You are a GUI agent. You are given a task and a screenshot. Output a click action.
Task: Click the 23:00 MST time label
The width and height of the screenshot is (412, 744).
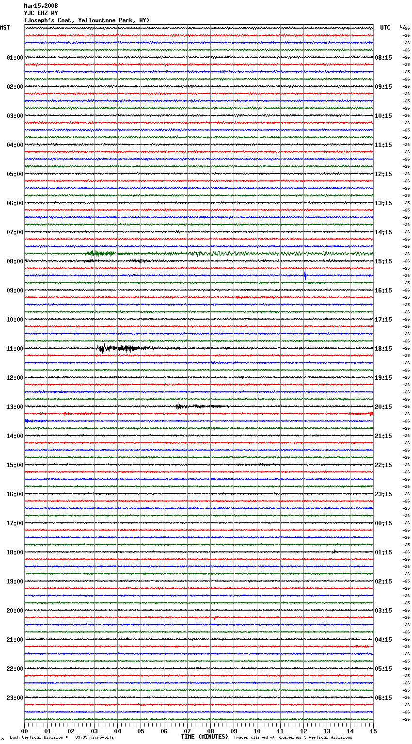(x=15, y=698)
